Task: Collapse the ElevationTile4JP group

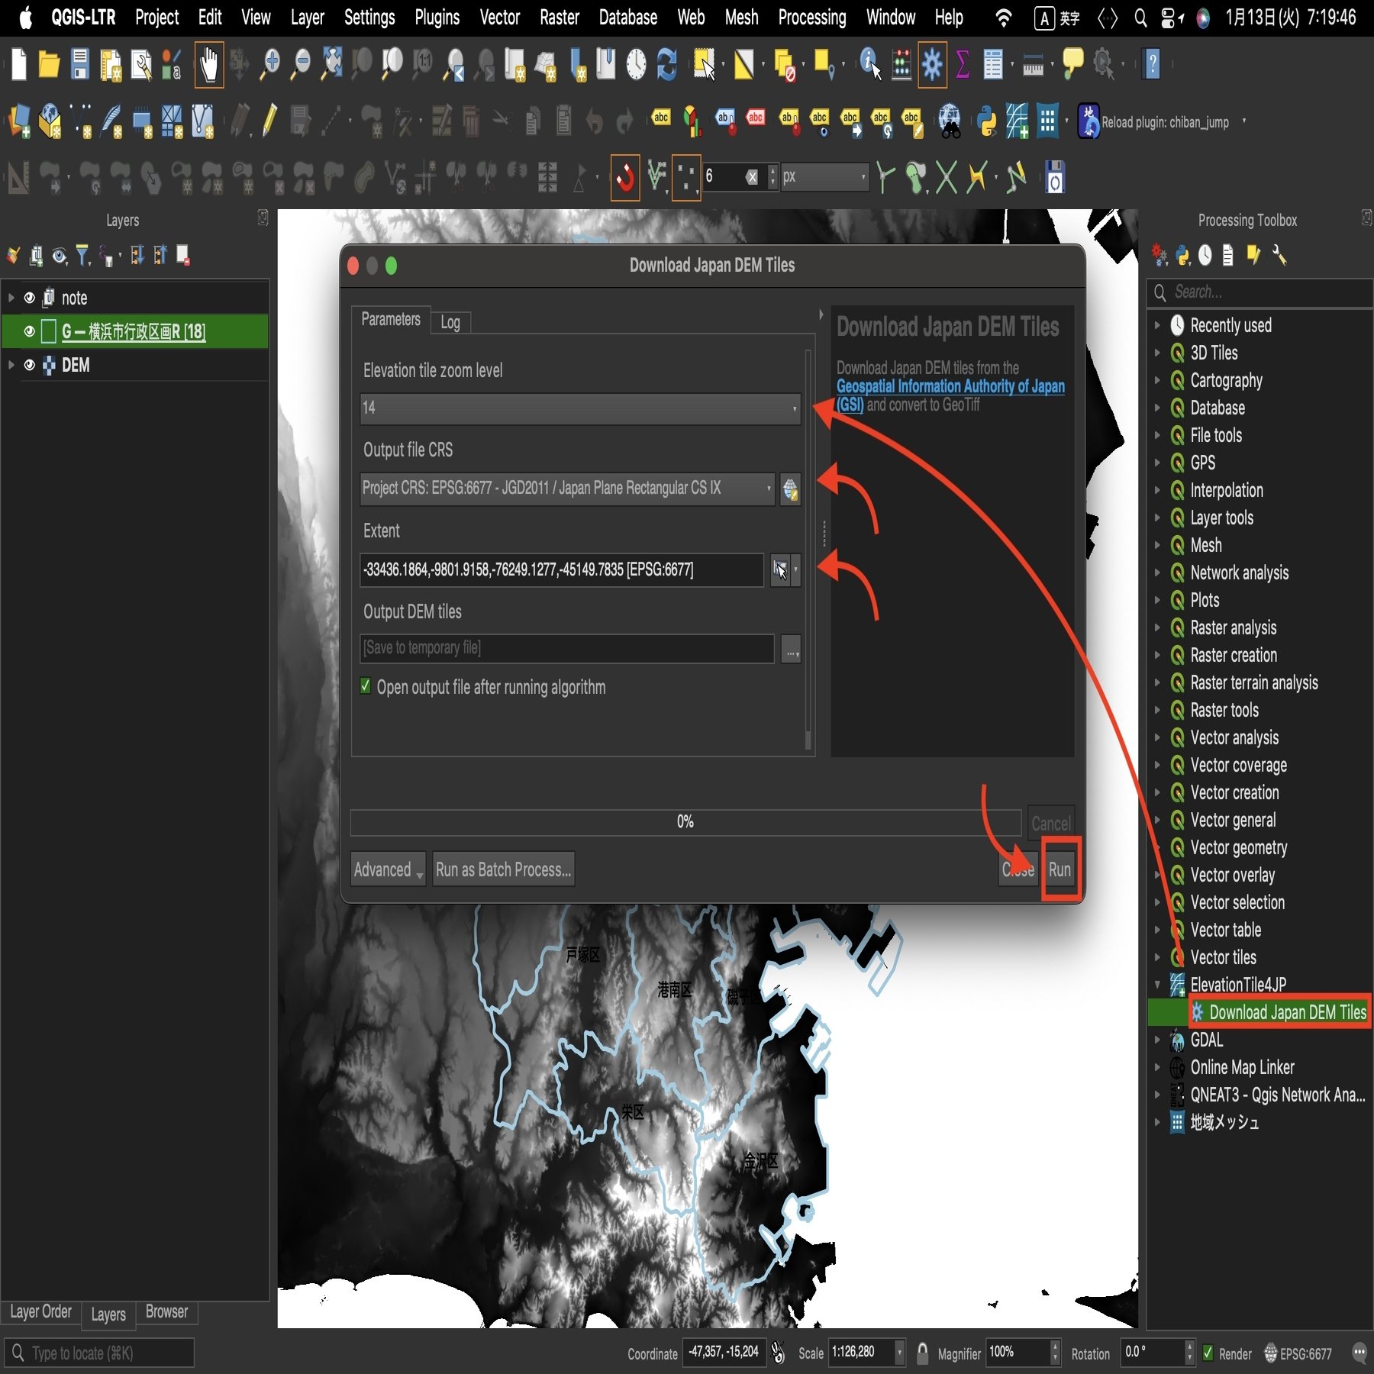Action: tap(1157, 985)
